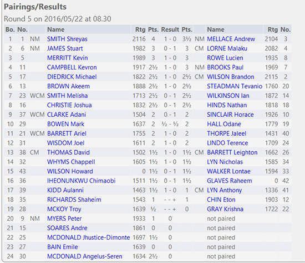Open MELLACE Andrew player link

coord(231,39)
